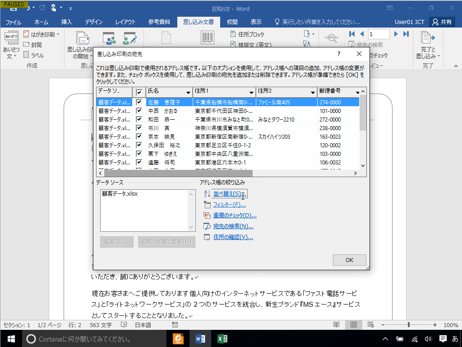Viewport: 462px width, 347px height.
Task: Open the 差し込み文書 tab
Action: click(199, 21)
